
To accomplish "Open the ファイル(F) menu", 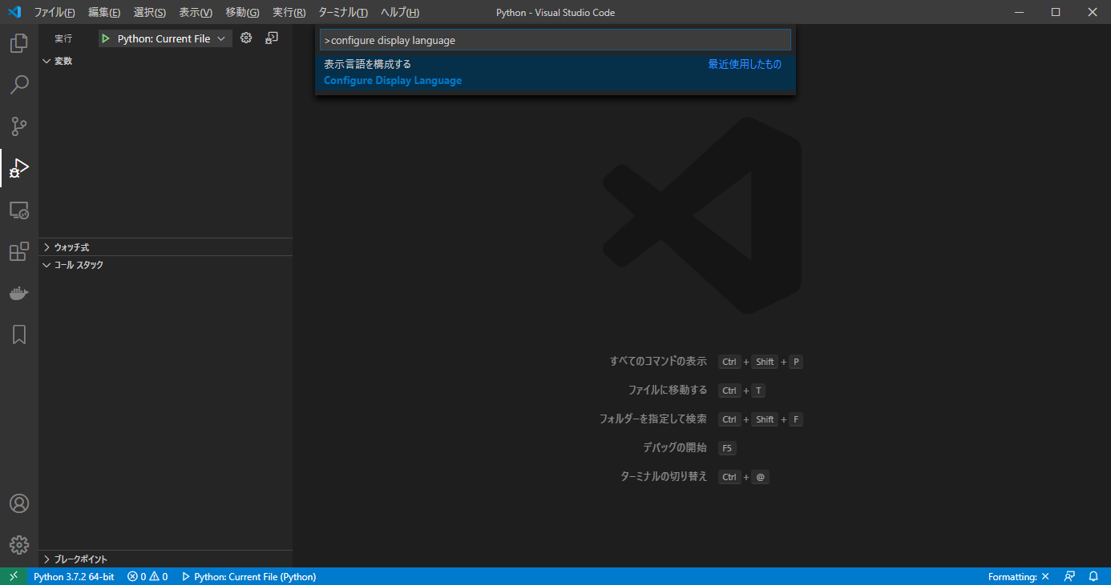I will (x=55, y=12).
